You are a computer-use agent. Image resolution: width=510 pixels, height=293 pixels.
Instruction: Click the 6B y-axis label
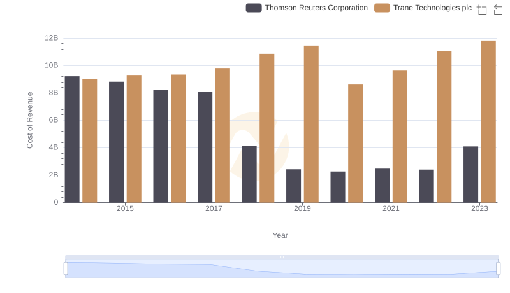click(x=54, y=120)
